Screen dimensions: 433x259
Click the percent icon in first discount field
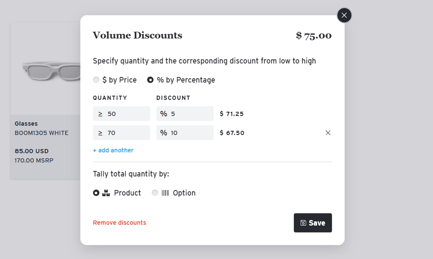pos(164,113)
